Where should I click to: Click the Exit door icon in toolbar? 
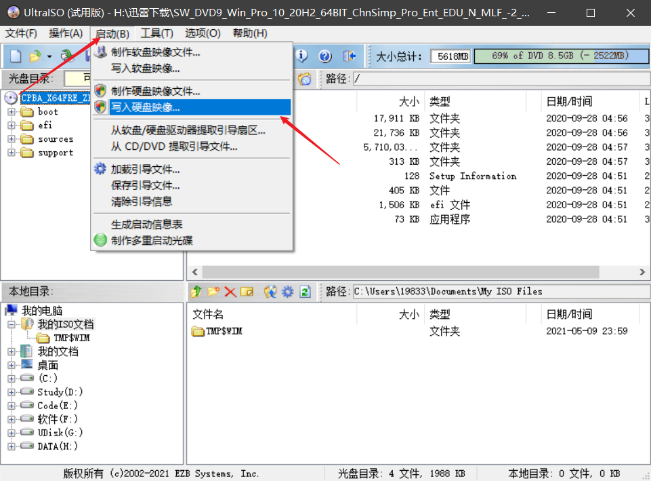(x=349, y=56)
